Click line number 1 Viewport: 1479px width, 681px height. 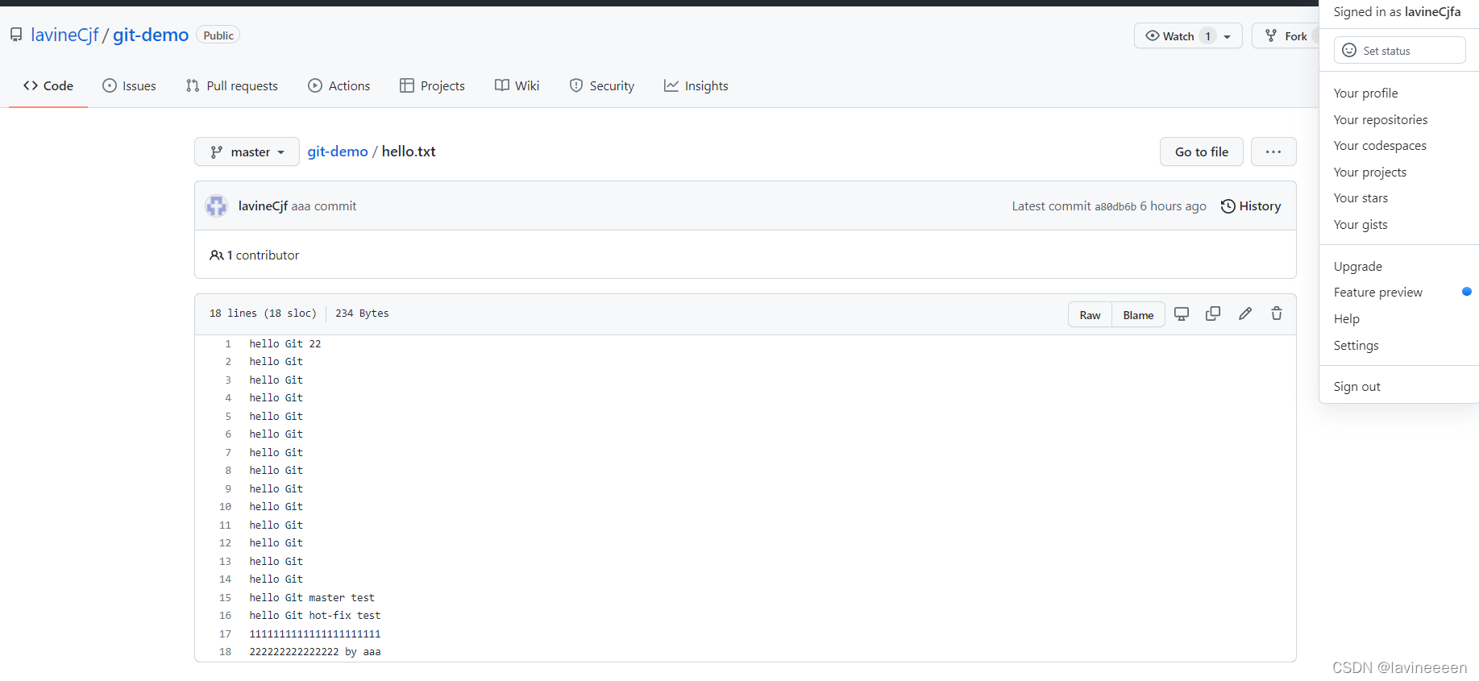[x=228, y=344]
